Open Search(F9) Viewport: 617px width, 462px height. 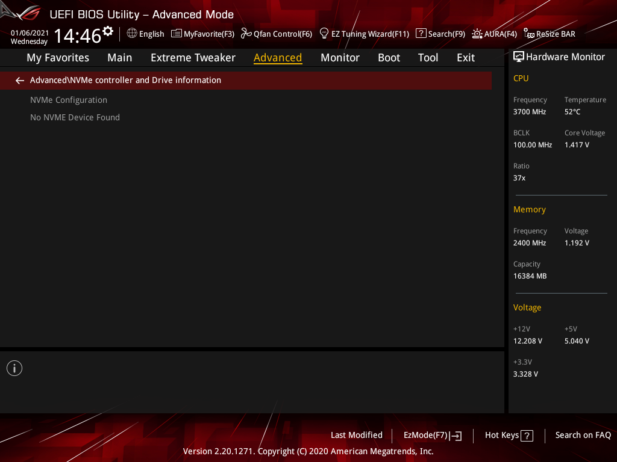click(x=446, y=34)
